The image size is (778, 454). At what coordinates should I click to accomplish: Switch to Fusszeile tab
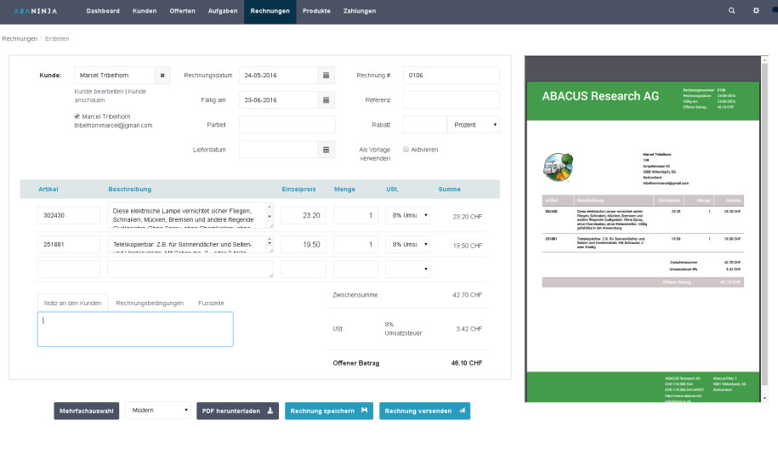[211, 304]
